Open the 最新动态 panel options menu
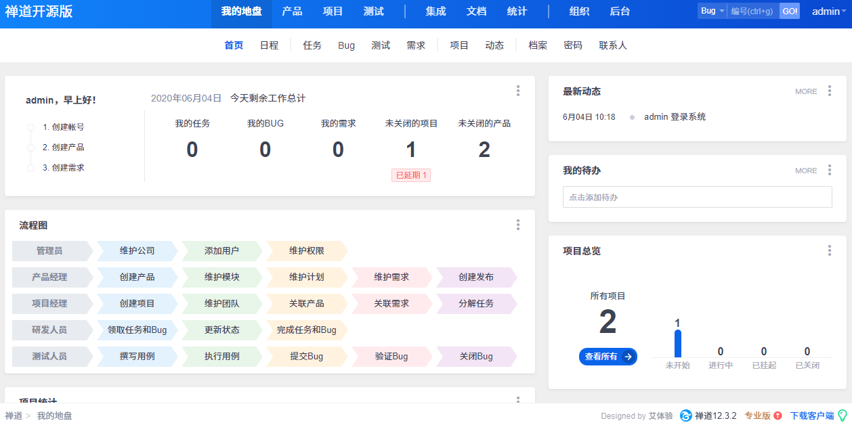Viewport: 852px width, 425px height. [x=830, y=91]
